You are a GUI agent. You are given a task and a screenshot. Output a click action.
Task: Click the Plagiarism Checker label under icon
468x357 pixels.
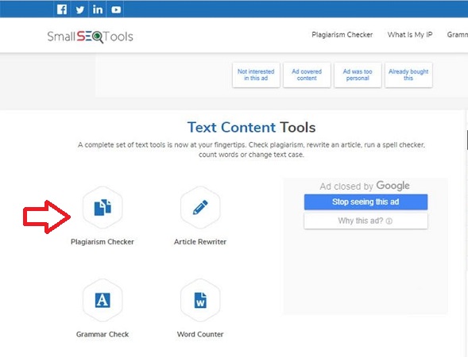pyautogui.click(x=102, y=242)
